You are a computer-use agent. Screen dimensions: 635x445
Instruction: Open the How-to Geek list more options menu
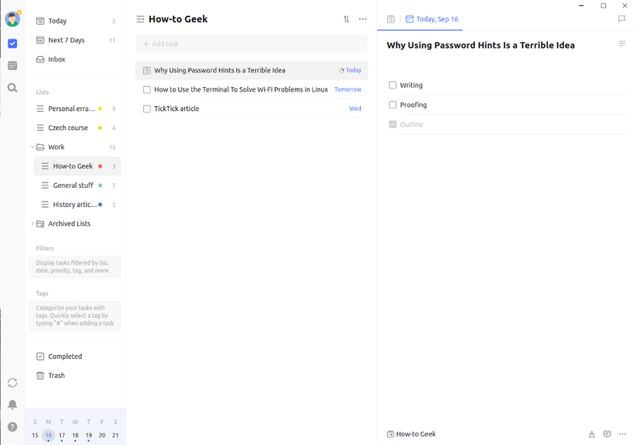363,19
